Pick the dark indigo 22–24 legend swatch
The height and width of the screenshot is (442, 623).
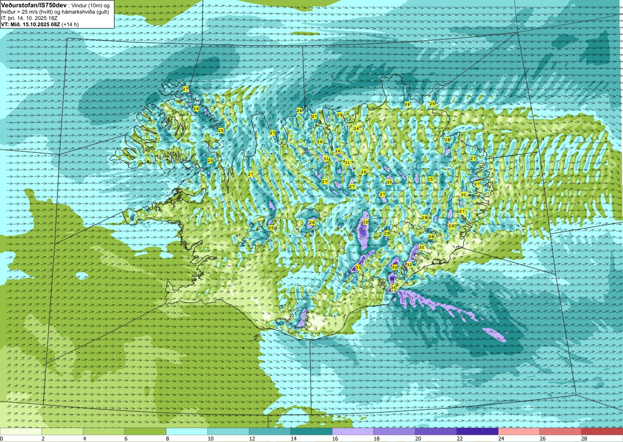[477, 431]
